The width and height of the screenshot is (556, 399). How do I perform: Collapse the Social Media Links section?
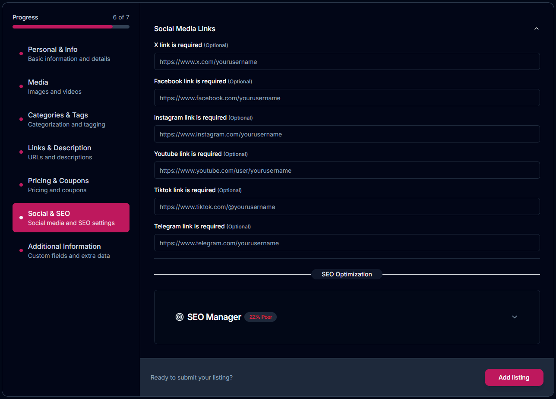(537, 28)
